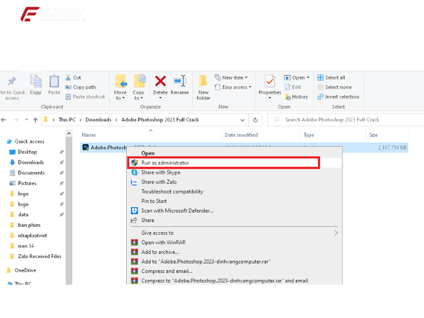Screen dimensions: 424x318
Task: Go up one folder level
Action: (36, 120)
